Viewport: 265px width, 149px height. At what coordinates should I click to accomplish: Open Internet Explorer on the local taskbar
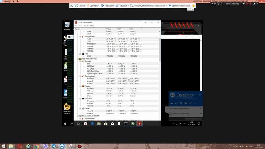[x=28, y=146]
